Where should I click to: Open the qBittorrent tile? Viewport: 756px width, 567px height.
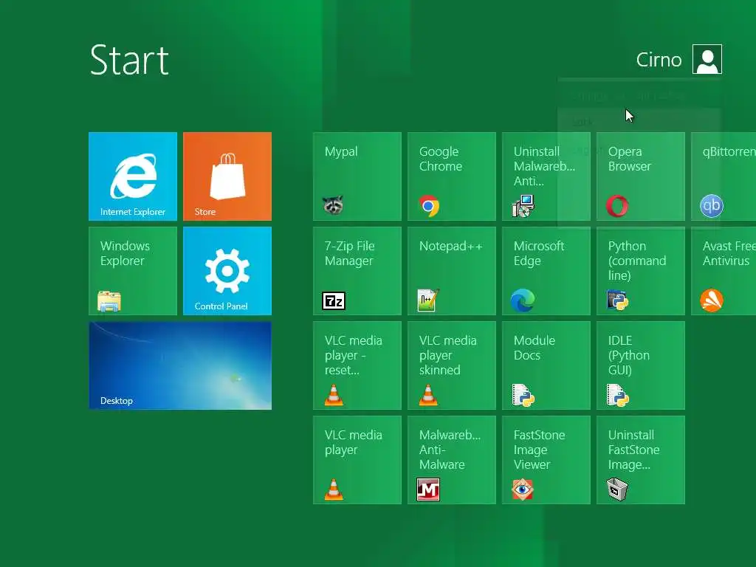pyautogui.click(x=724, y=176)
